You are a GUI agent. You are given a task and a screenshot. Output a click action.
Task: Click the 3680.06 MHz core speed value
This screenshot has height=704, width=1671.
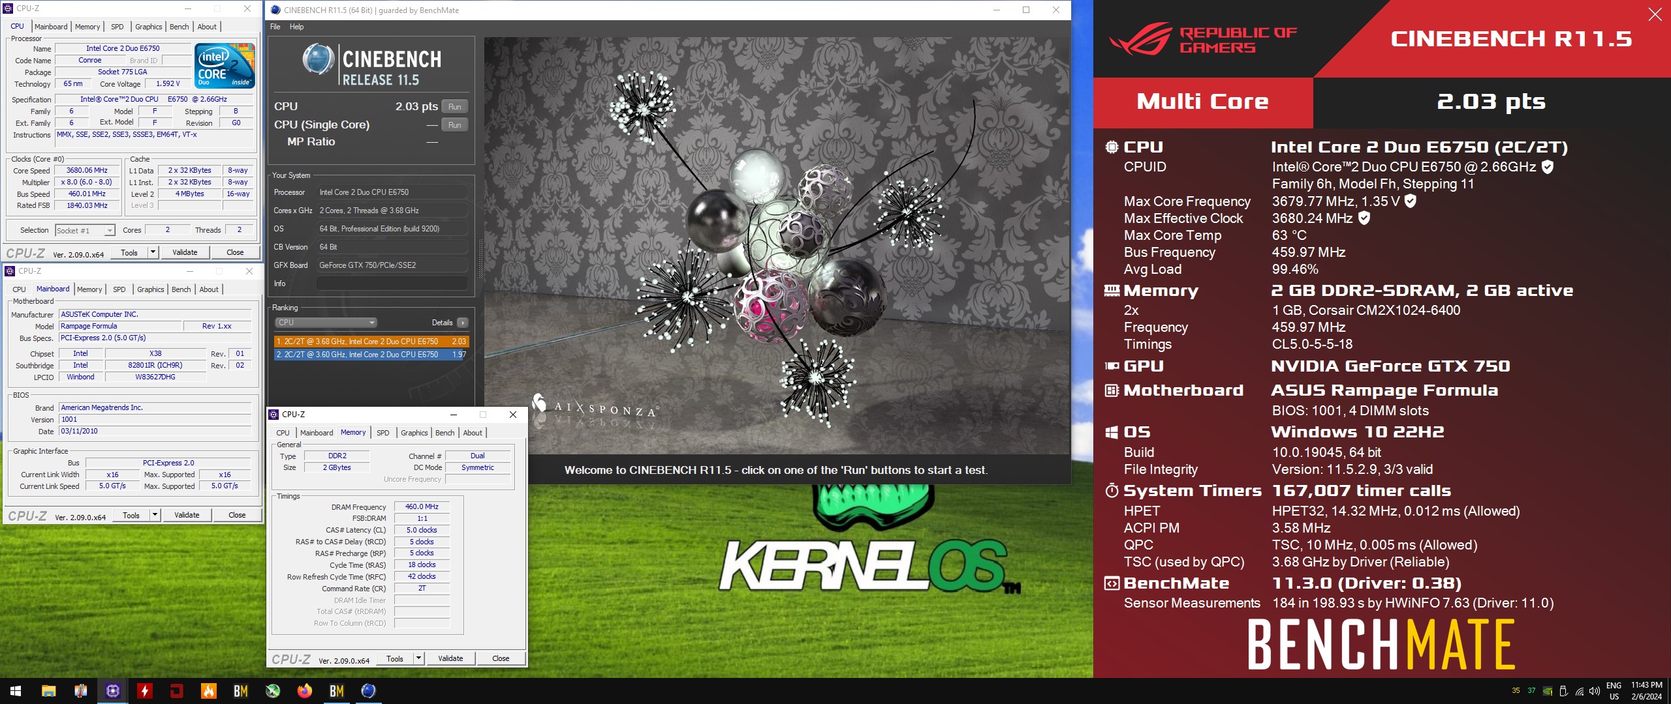click(87, 171)
